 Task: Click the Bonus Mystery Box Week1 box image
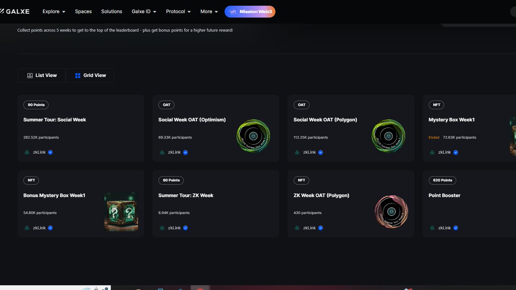coord(121,211)
